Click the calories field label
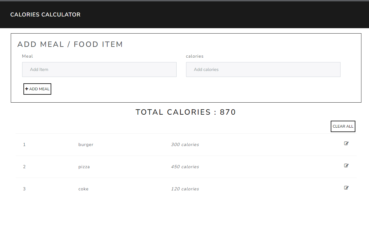The image size is (369, 229). [195, 56]
